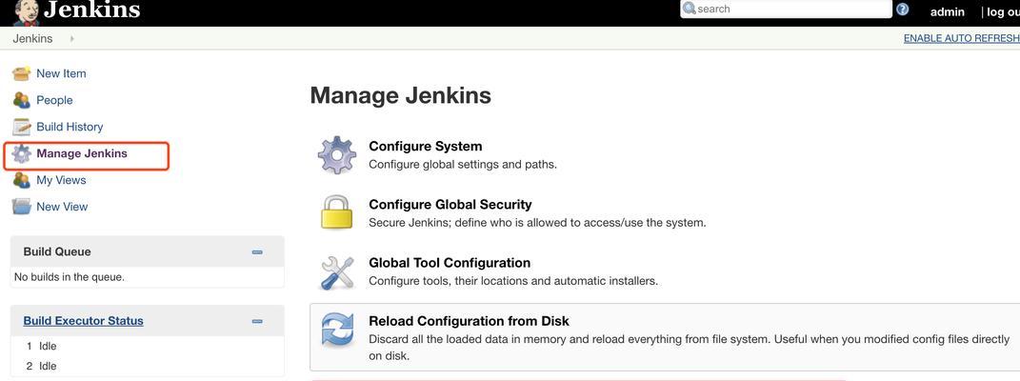The height and width of the screenshot is (381, 1020).
Task: Open Configure Global Security
Action: point(450,204)
